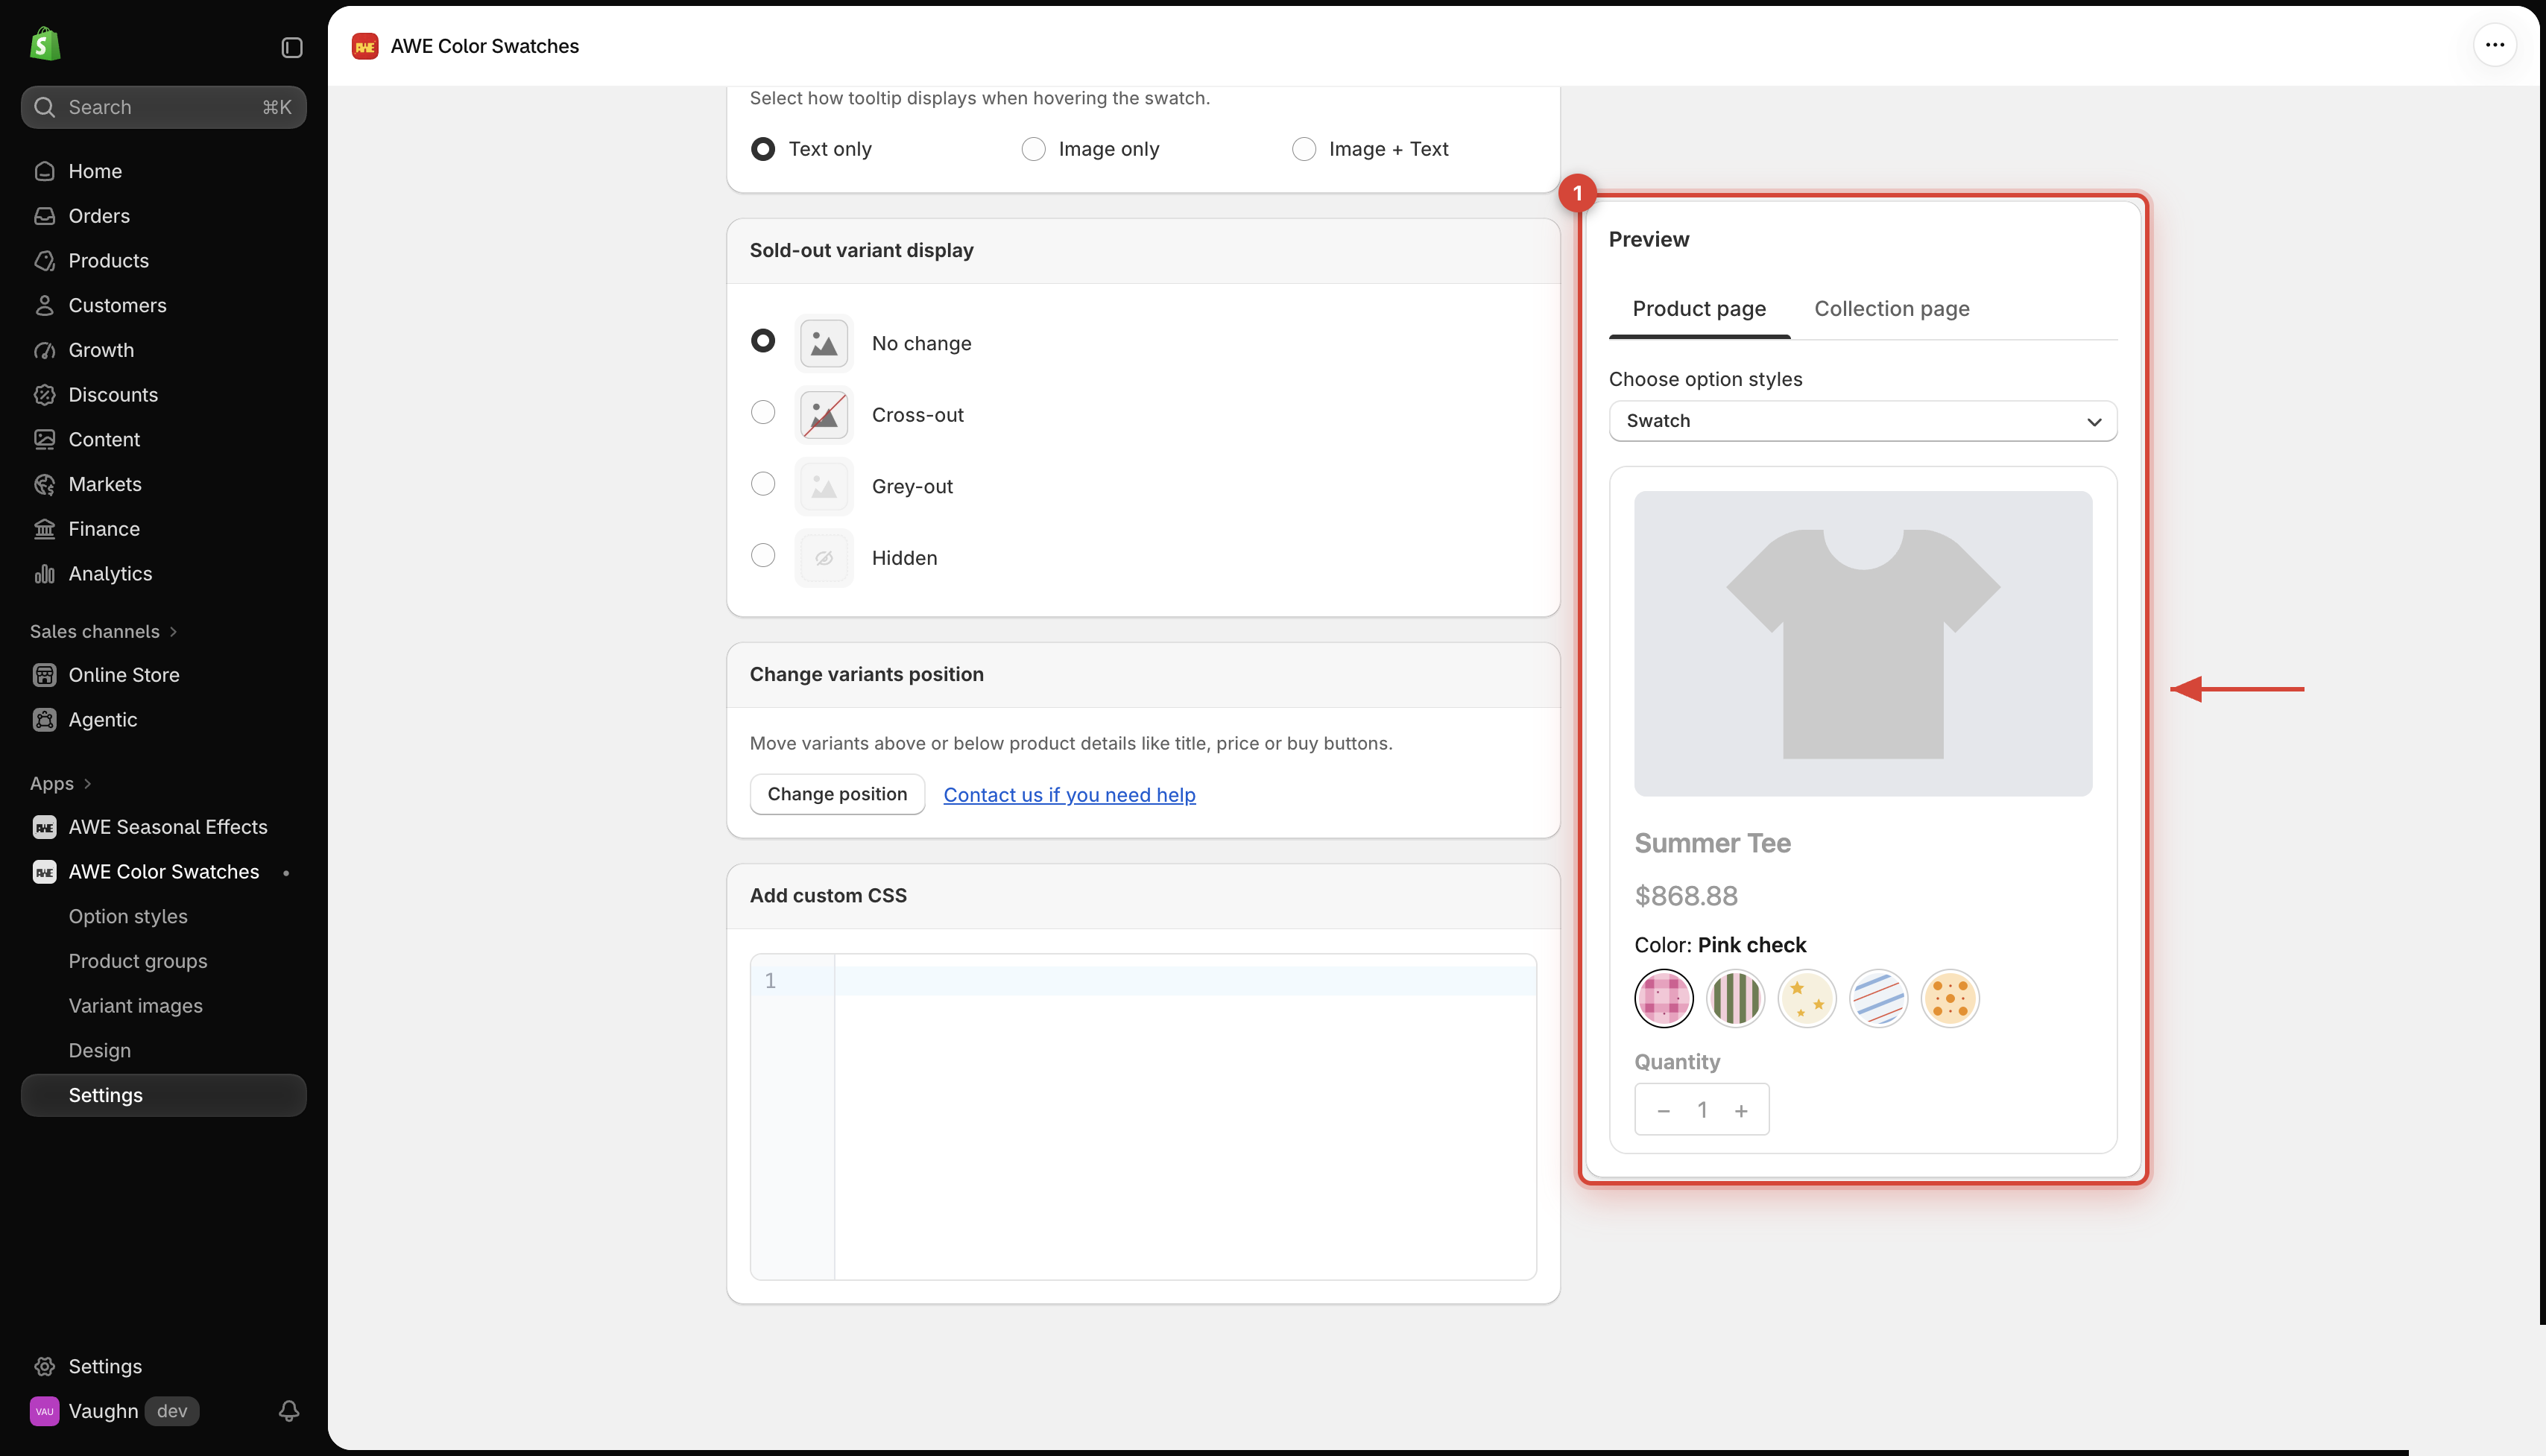2546x1456 pixels.
Task: Open the Home sidebar item
Action: [163, 171]
